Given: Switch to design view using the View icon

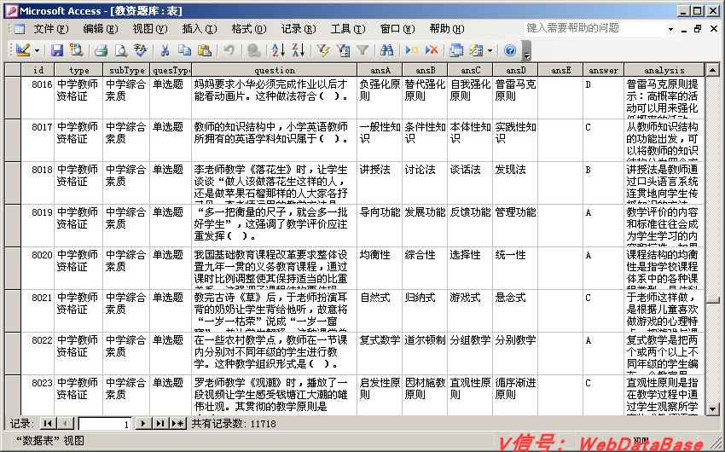Looking at the screenshot, I should [22, 50].
